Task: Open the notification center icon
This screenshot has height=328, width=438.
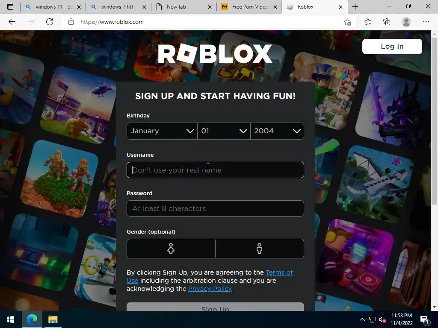Action: (424, 320)
